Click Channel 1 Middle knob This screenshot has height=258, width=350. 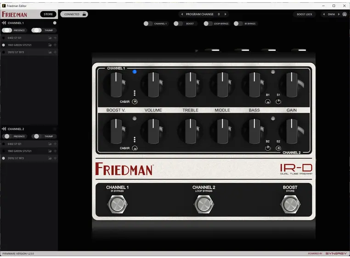pyautogui.click(x=222, y=85)
